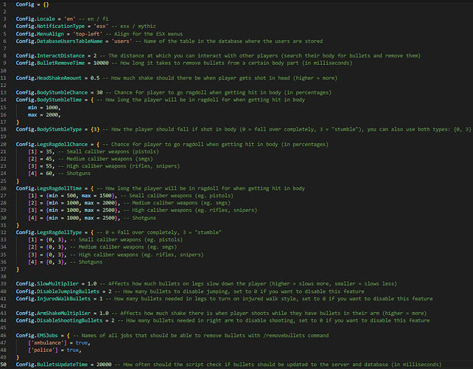The height and width of the screenshot is (369, 473).
Task: Click the 30 value of Config.BodyStumbleChance
Action: (x=99, y=92)
